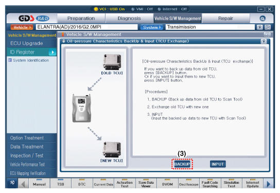Click the orange Vehicle button

pos(22,27)
